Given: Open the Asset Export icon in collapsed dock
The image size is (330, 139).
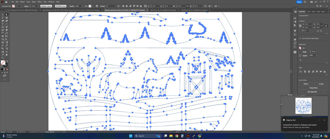Looking at the screenshot, I should click(x=295, y=43).
